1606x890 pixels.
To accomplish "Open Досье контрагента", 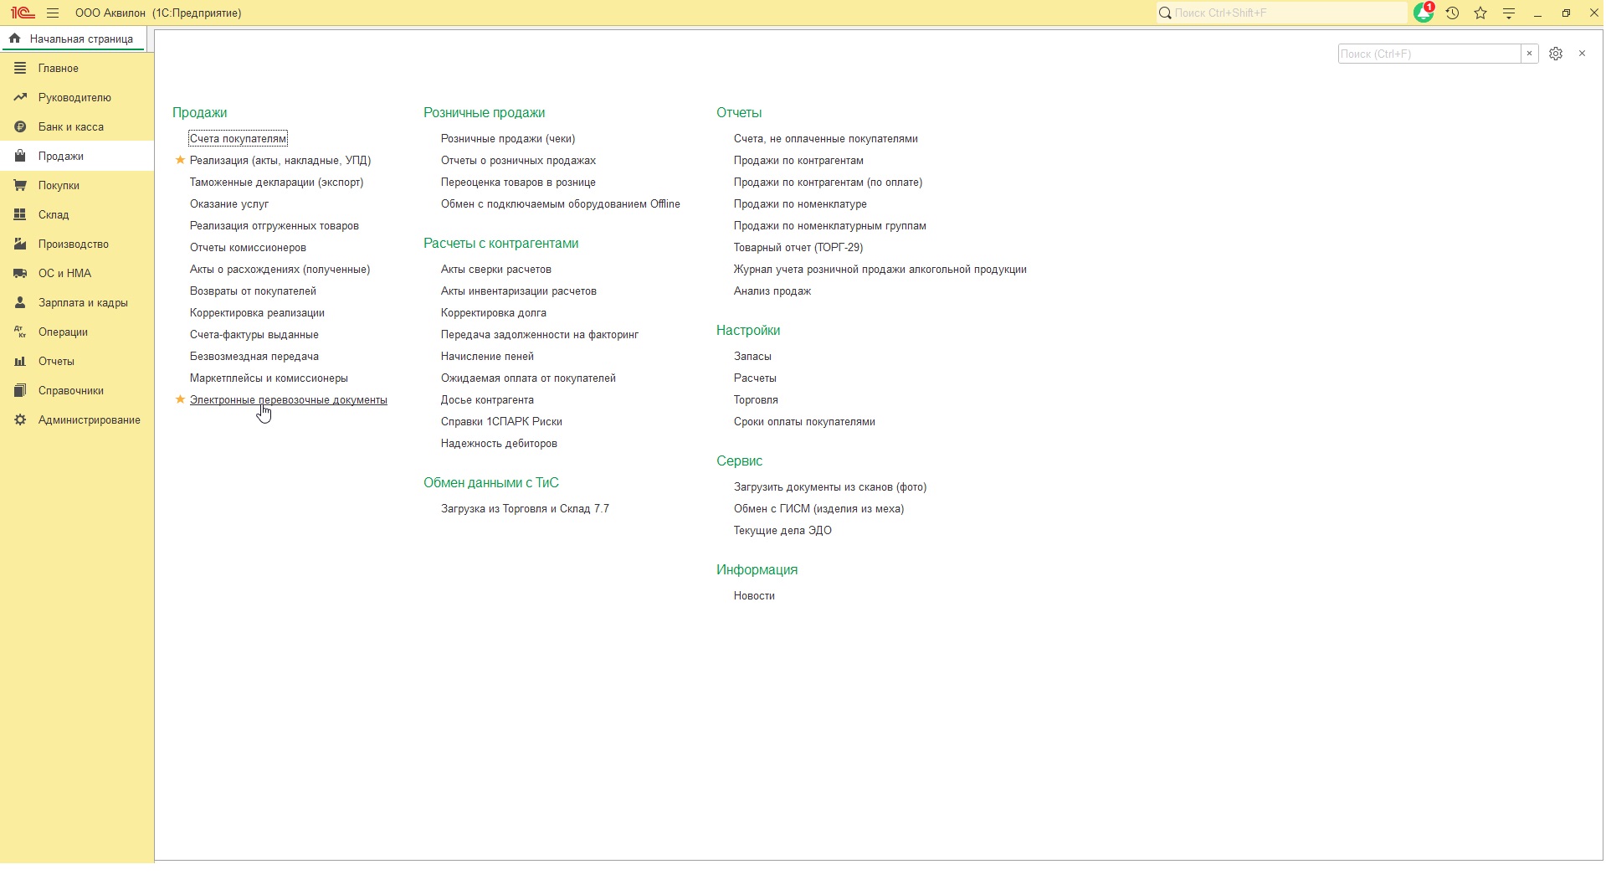I will (x=487, y=399).
